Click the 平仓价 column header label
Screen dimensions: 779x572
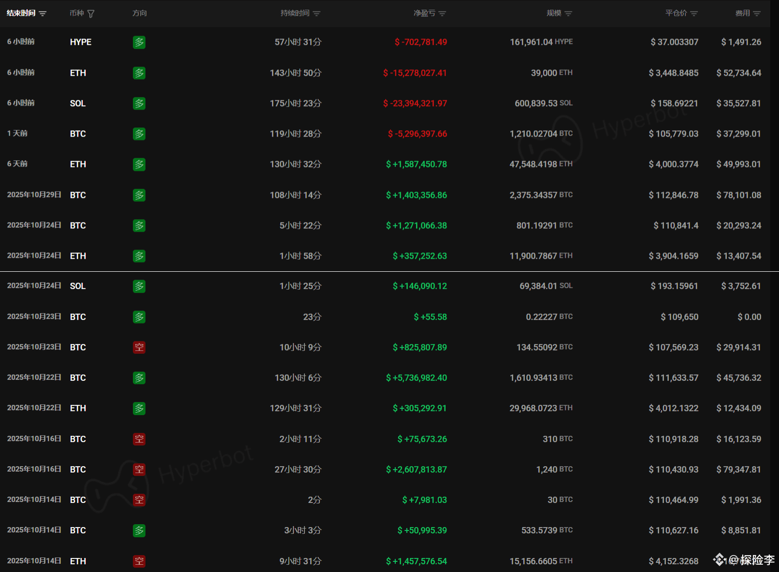[676, 13]
